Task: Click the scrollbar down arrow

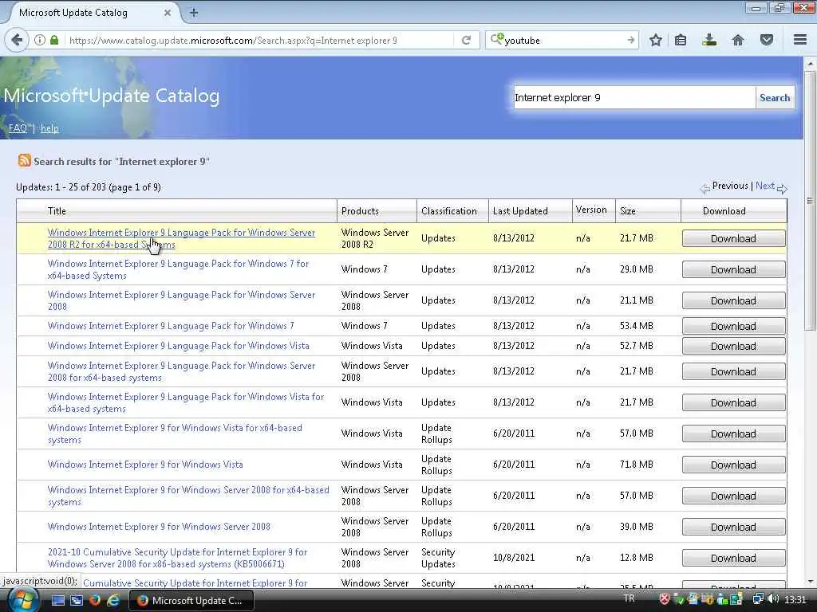Action: tap(809, 582)
